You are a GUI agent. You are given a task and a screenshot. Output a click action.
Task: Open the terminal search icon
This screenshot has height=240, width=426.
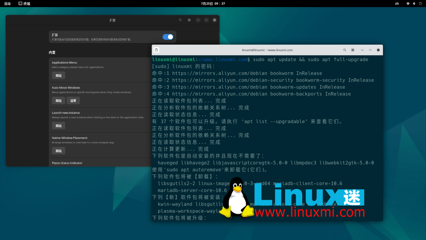pos(344,50)
